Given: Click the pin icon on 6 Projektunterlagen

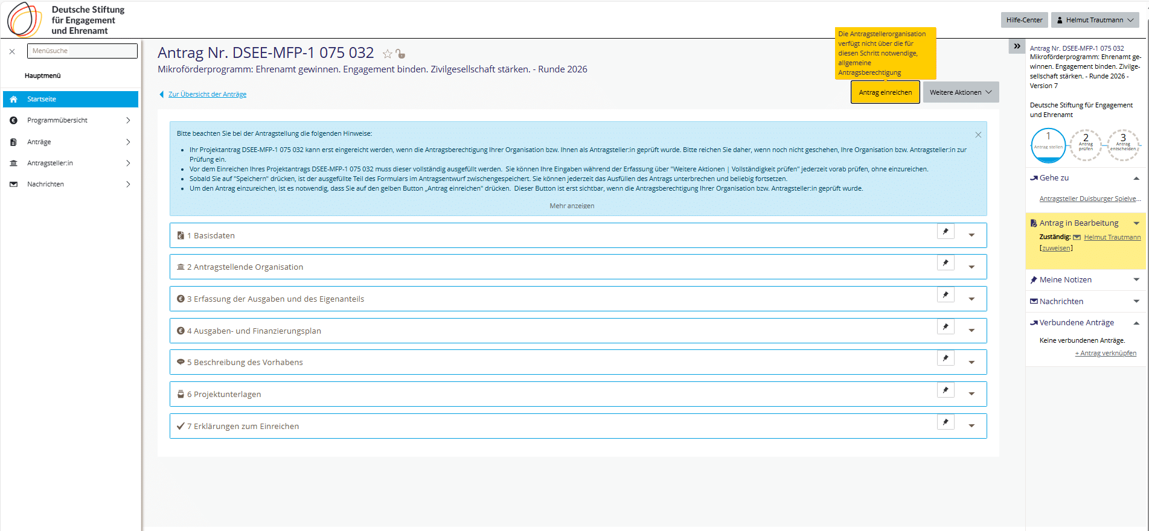Looking at the screenshot, I should click(946, 390).
